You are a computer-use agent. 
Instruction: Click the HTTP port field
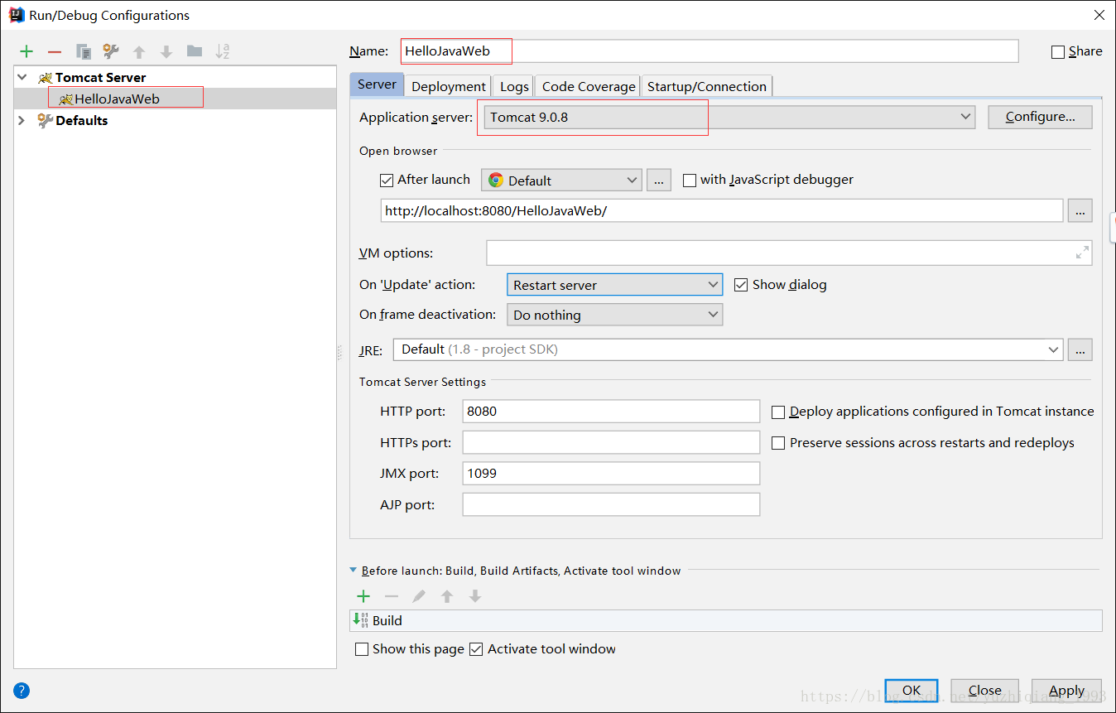click(x=611, y=412)
